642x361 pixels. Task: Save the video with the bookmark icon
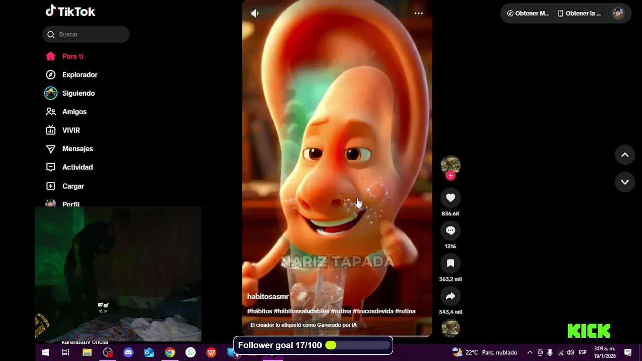(450, 263)
